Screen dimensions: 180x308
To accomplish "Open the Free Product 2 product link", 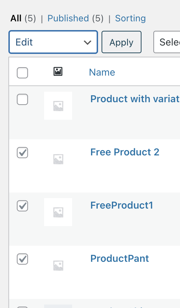I will (125, 152).
